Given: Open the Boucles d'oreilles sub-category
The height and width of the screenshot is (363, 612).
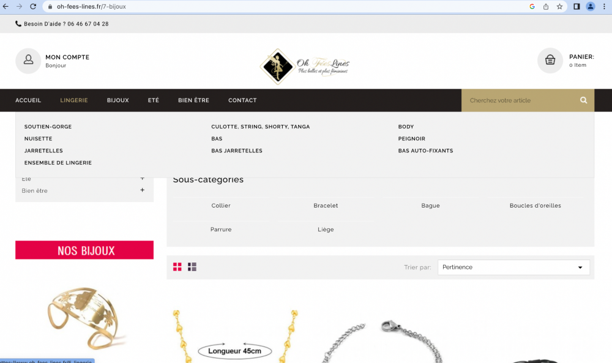Looking at the screenshot, I should point(535,206).
